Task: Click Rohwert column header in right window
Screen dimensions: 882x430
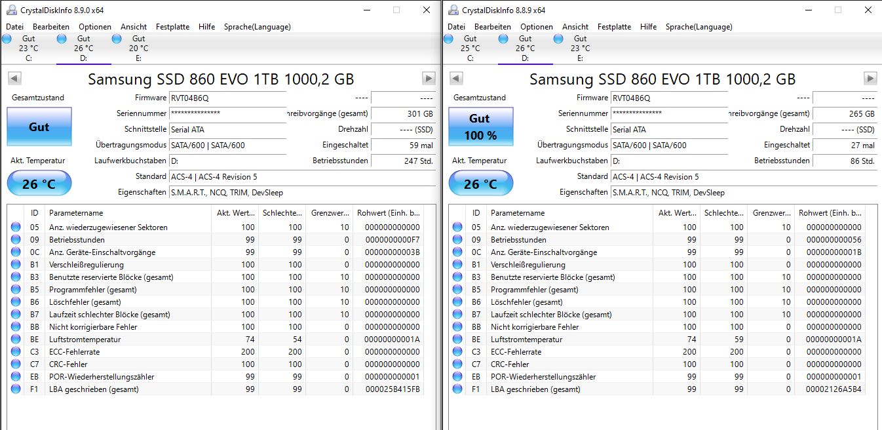Action: (830, 213)
